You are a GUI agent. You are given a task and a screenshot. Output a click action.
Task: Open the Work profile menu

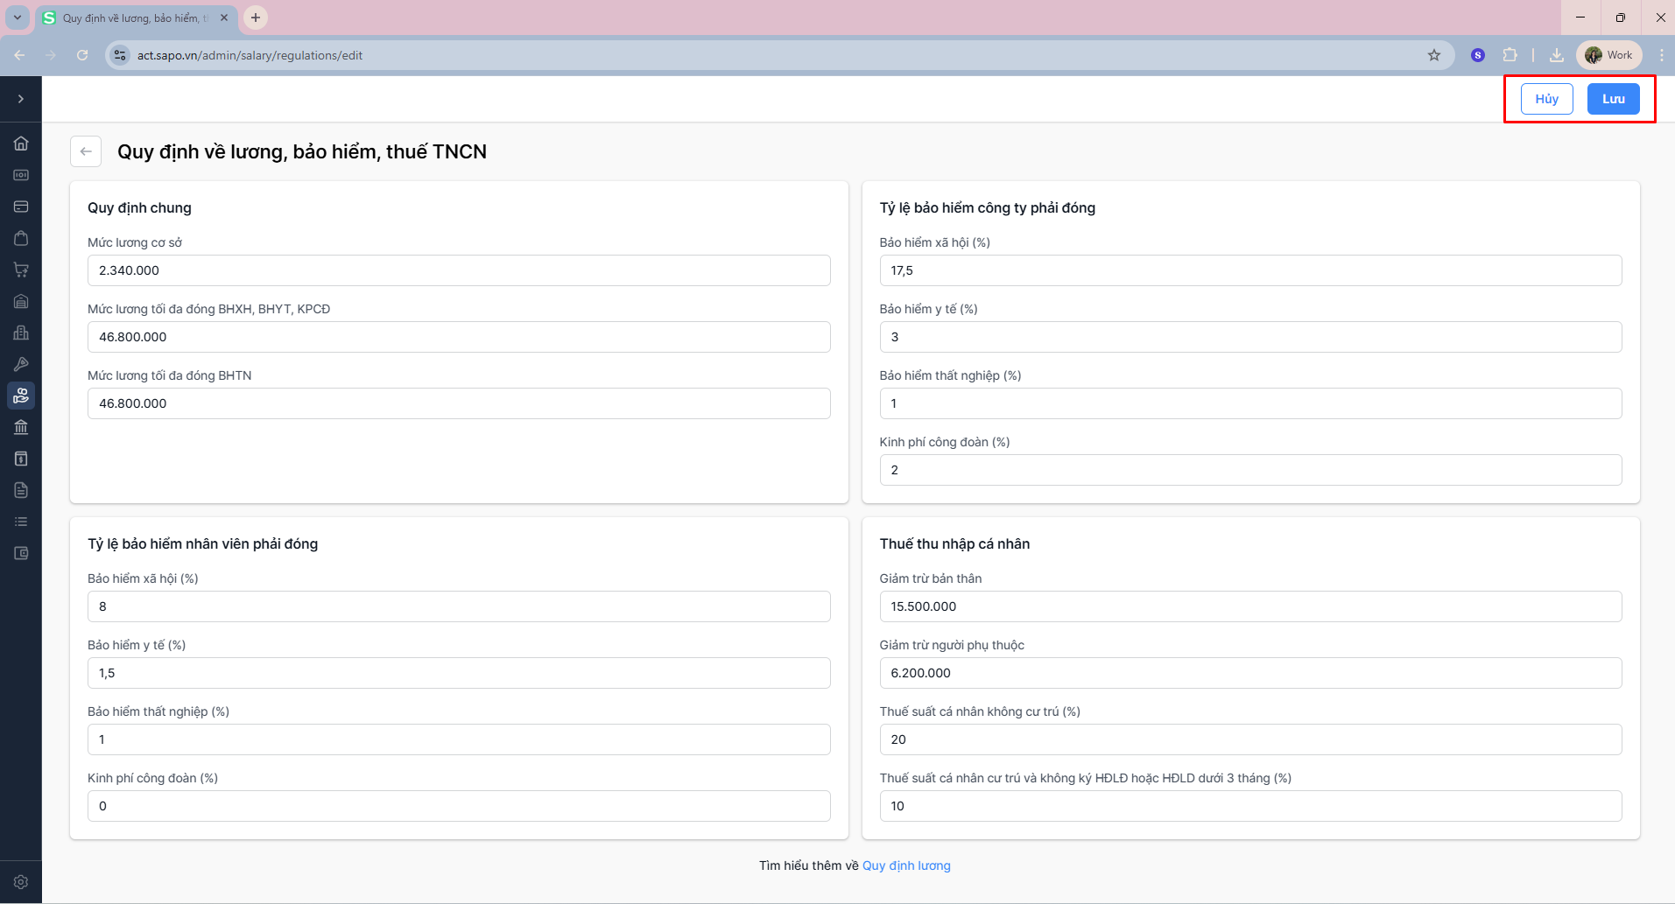point(1609,55)
